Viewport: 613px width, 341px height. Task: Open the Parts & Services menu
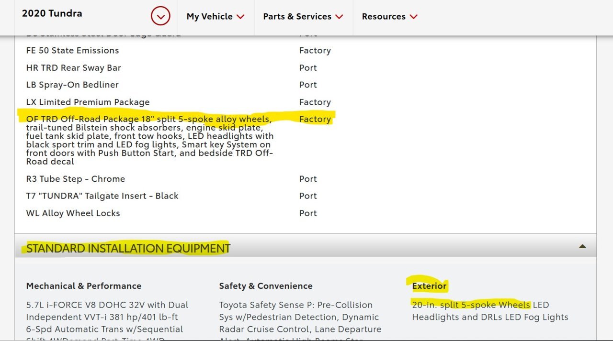(x=303, y=16)
